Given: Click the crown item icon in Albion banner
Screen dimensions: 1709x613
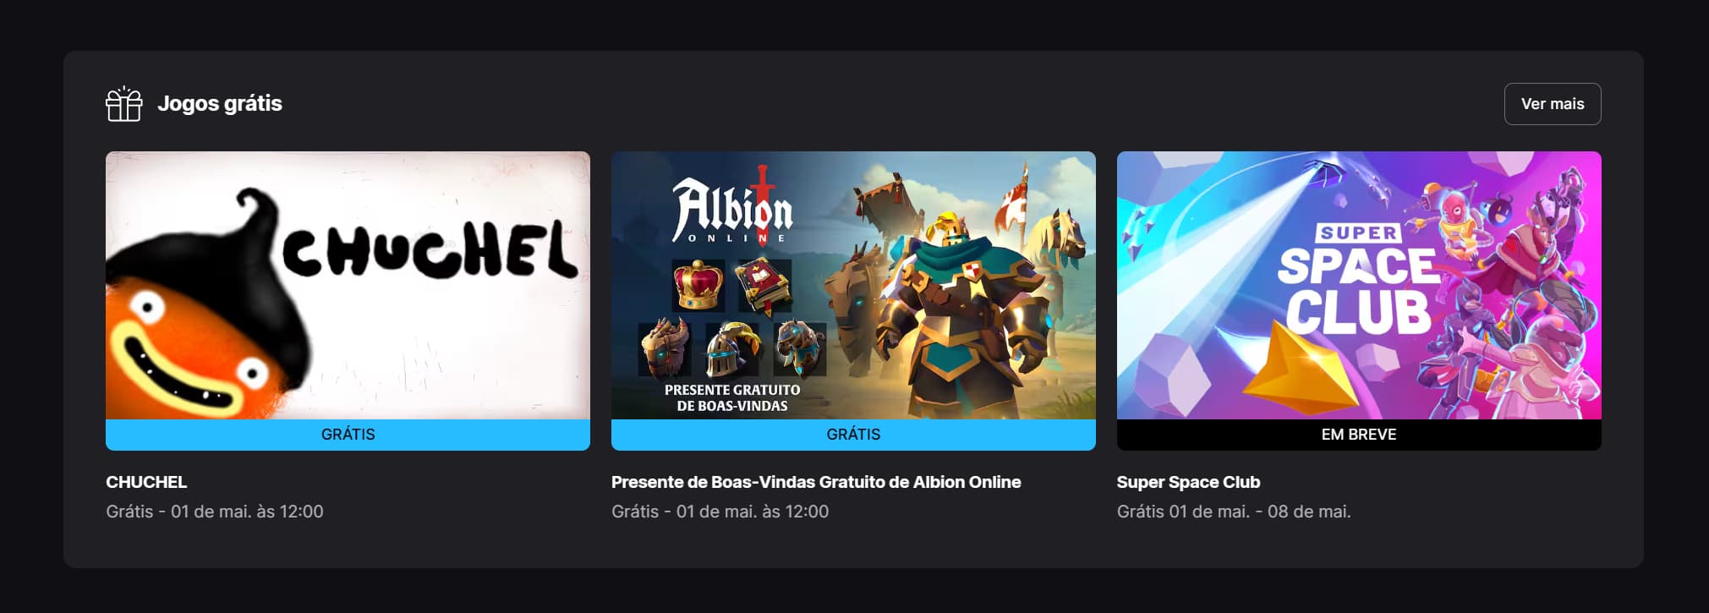Looking at the screenshot, I should [x=698, y=286].
